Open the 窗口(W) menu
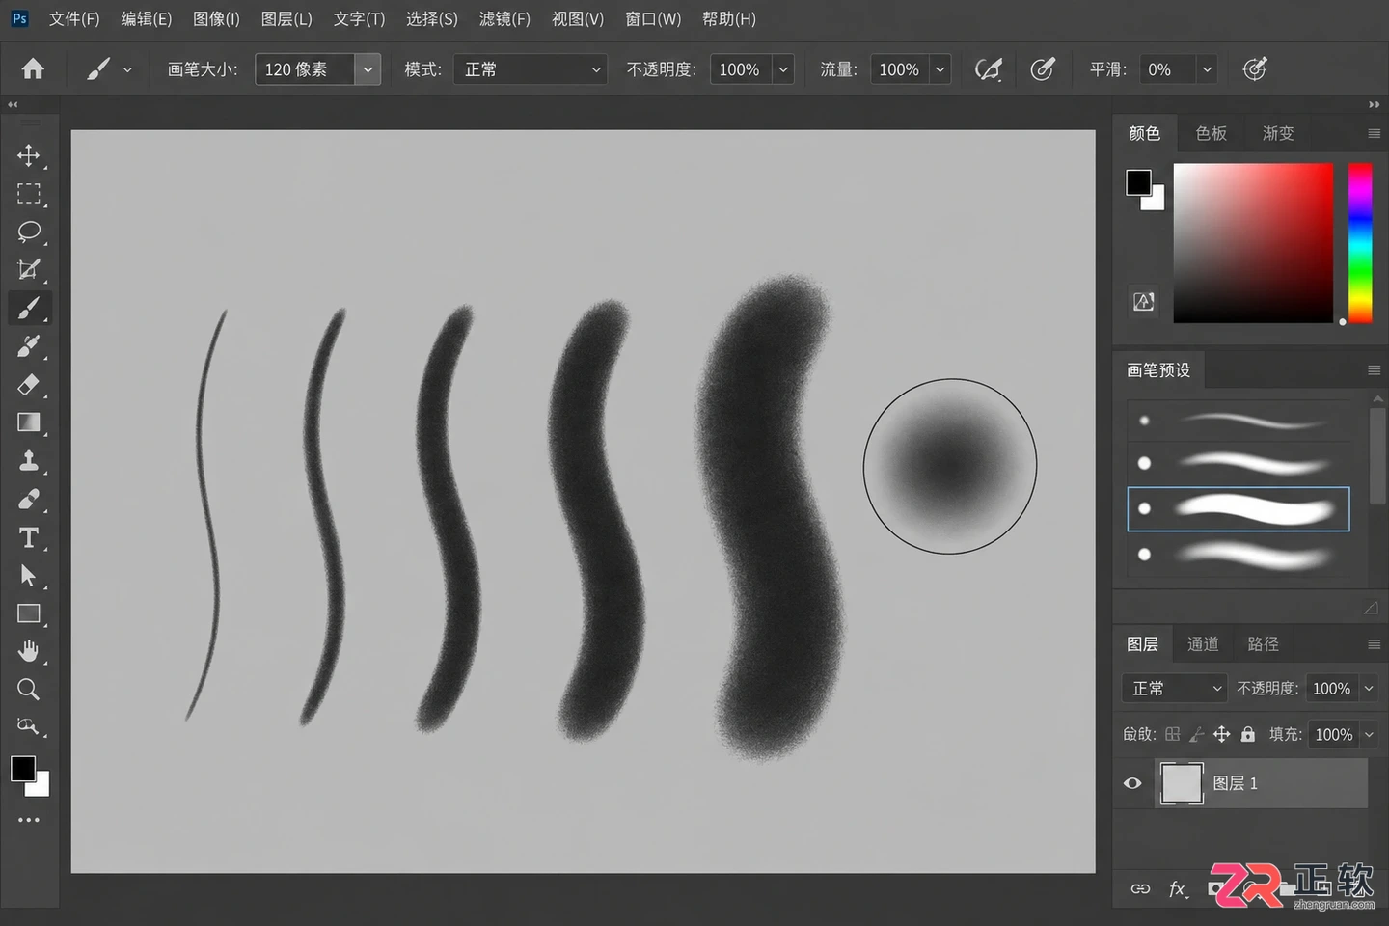This screenshot has height=926, width=1389. point(653,19)
